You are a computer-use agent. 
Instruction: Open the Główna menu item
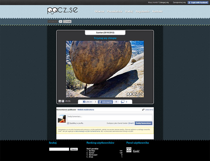point(99,11)
